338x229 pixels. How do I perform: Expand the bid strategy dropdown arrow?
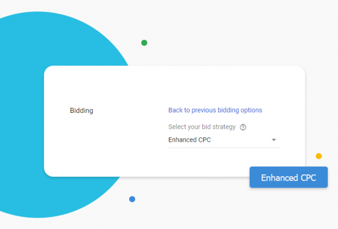pos(274,140)
